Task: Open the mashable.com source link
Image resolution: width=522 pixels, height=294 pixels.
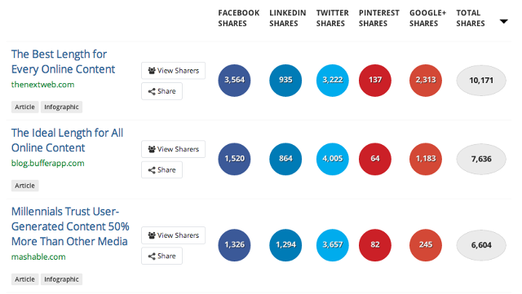Action: [38, 257]
